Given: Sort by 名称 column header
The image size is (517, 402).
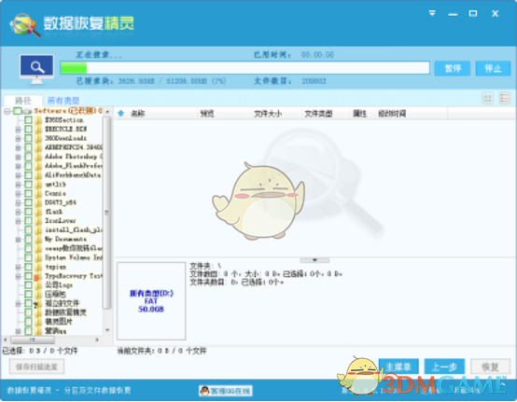Looking at the screenshot, I should (x=138, y=114).
